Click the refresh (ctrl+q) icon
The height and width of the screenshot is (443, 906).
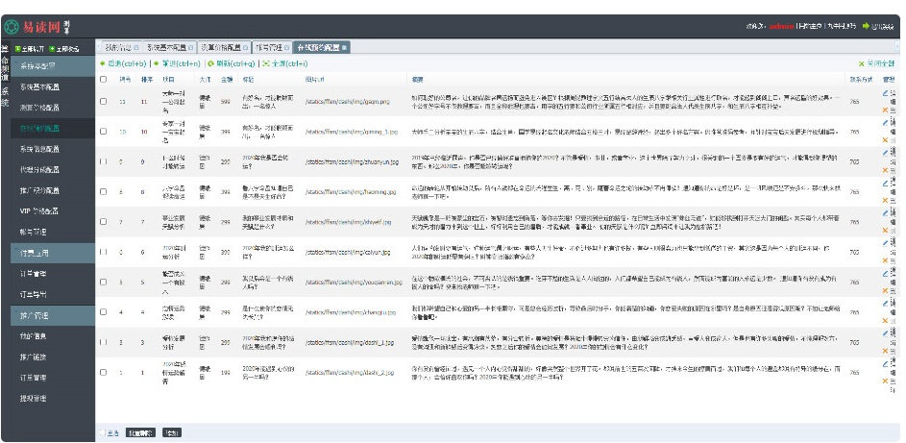[x=211, y=63]
